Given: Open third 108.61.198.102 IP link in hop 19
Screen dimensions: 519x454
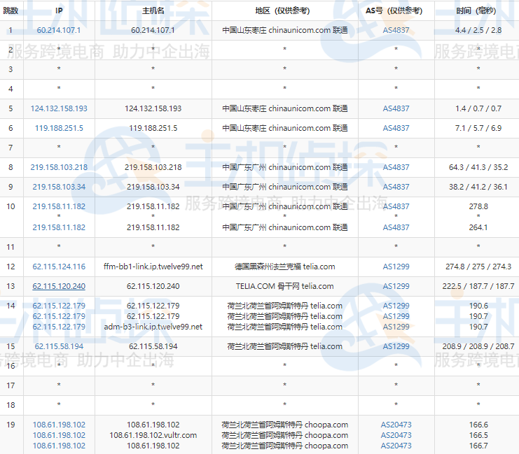Looking at the screenshot, I should 59,446.
